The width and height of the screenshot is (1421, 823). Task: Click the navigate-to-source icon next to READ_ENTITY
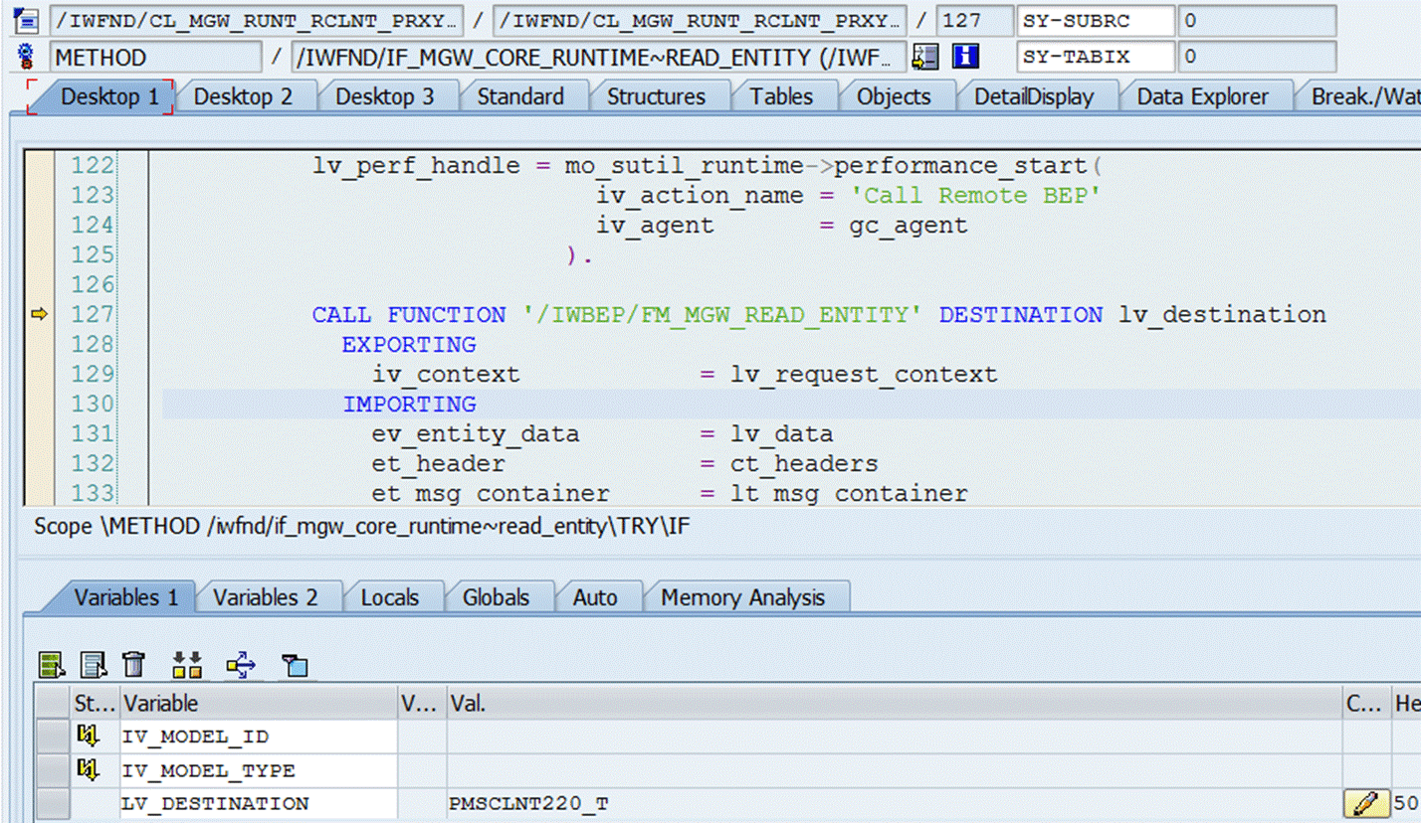pos(925,57)
